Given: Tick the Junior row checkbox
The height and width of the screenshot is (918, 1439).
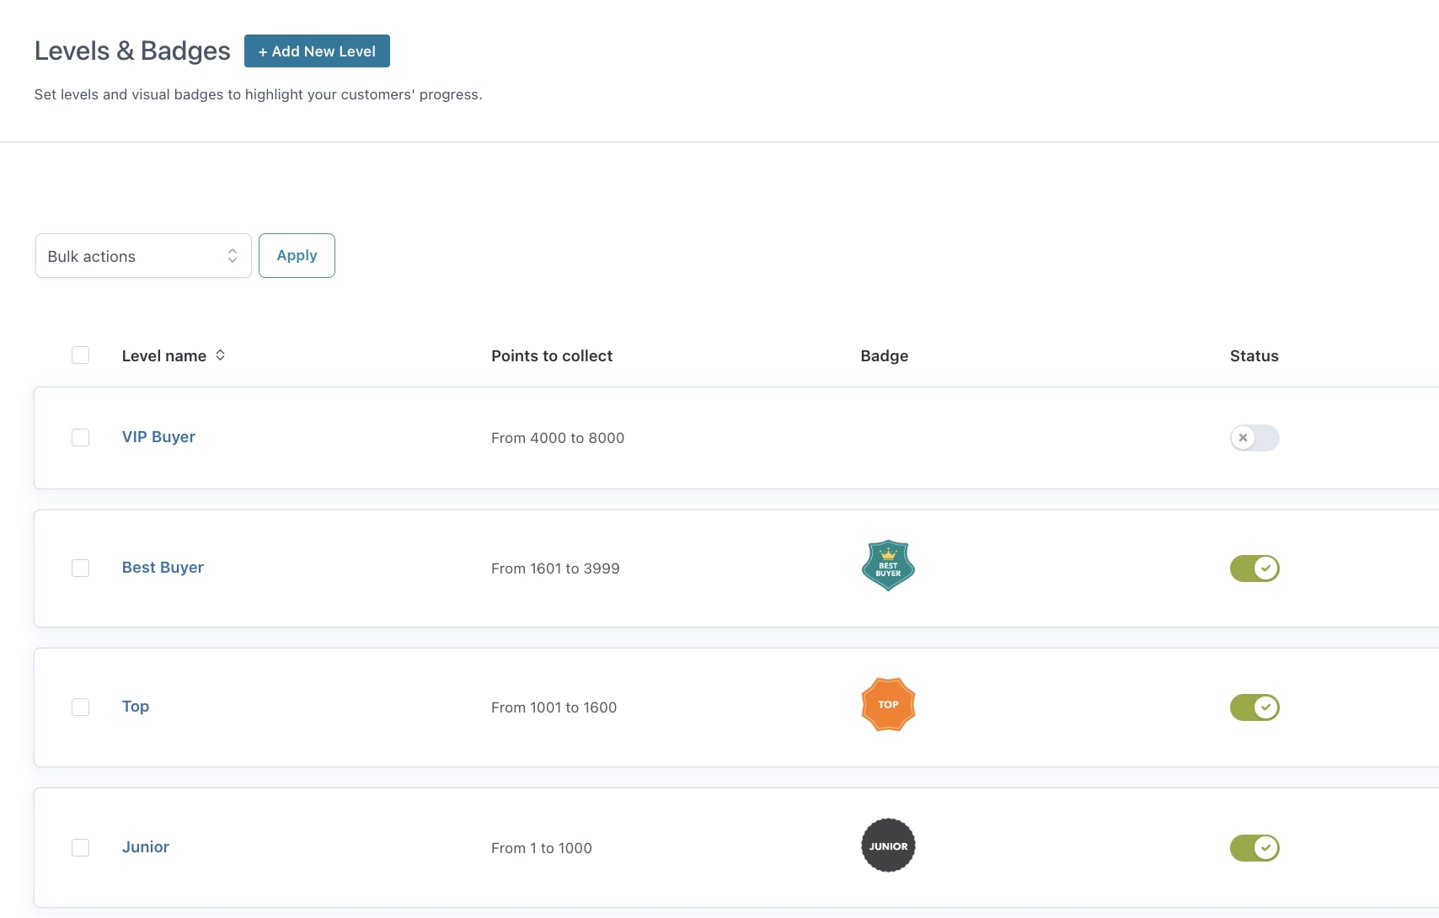Looking at the screenshot, I should point(81,848).
